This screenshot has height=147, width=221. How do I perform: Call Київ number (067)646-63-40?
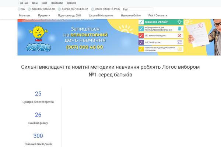(x=43, y=9)
